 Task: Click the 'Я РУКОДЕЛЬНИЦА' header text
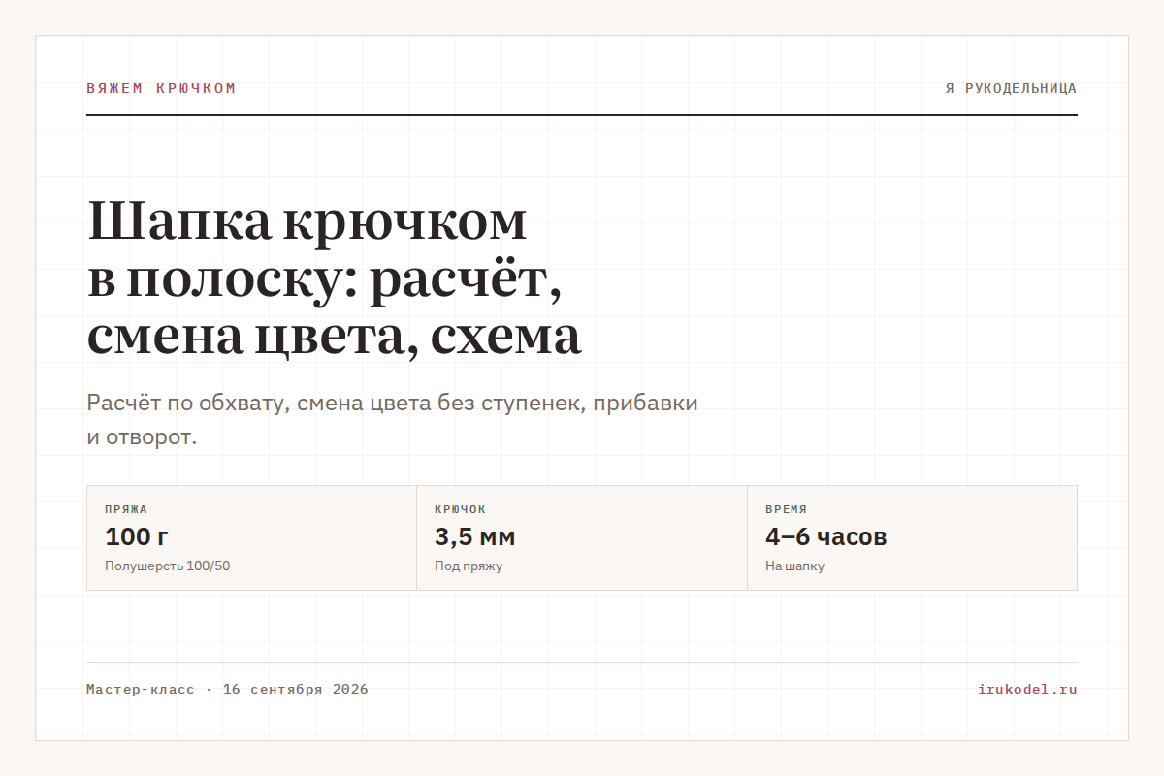pos(1011,88)
